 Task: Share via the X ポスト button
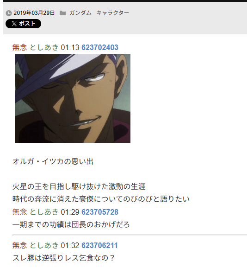tap(23, 24)
